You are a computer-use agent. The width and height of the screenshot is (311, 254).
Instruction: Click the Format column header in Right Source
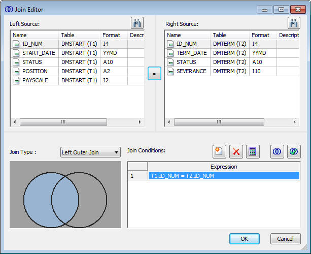[x=263, y=35]
